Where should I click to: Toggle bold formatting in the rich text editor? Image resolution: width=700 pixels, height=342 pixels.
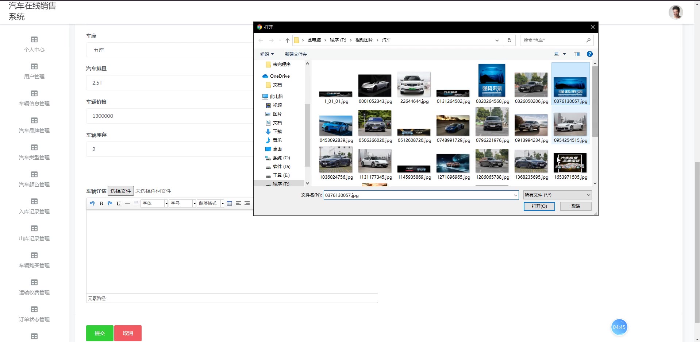[101, 203]
